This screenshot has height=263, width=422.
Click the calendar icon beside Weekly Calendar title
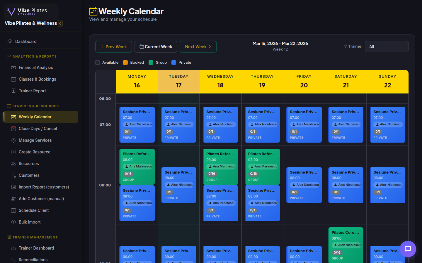(x=93, y=11)
